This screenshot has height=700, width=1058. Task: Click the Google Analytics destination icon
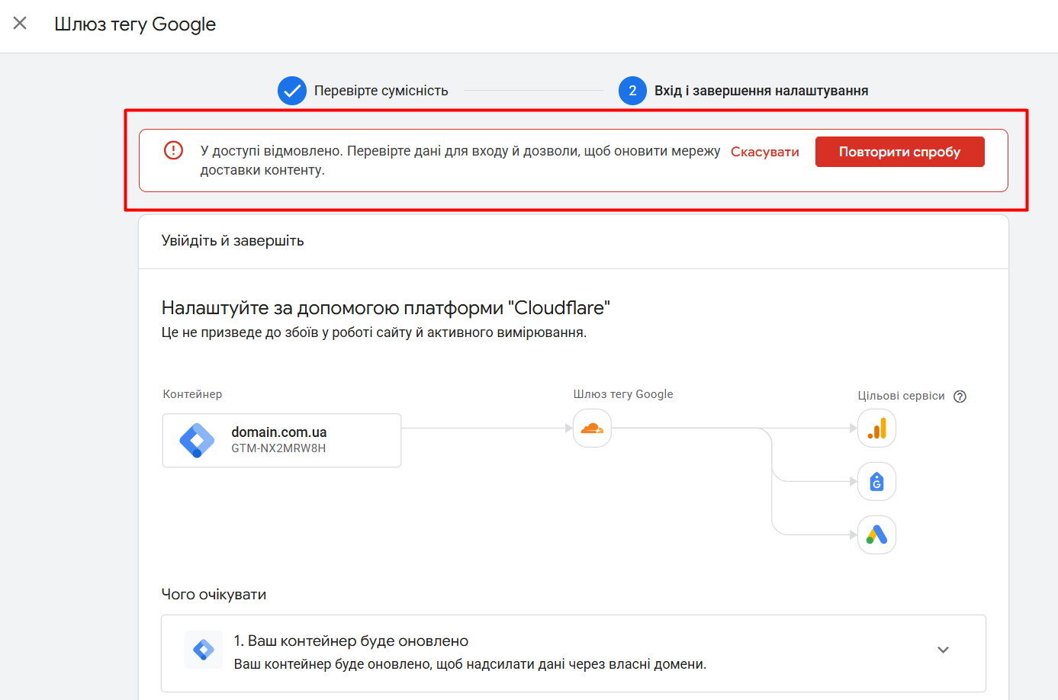tap(876, 429)
